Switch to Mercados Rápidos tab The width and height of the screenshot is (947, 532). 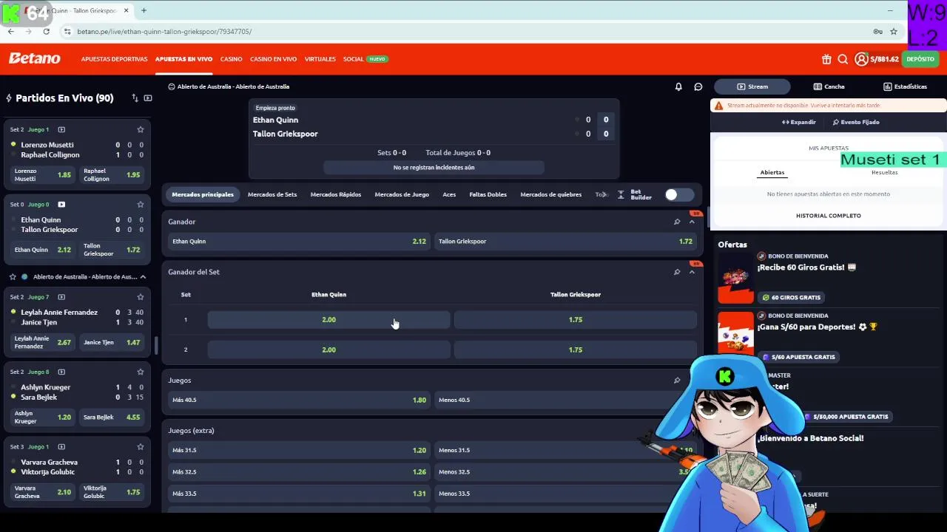(336, 194)
